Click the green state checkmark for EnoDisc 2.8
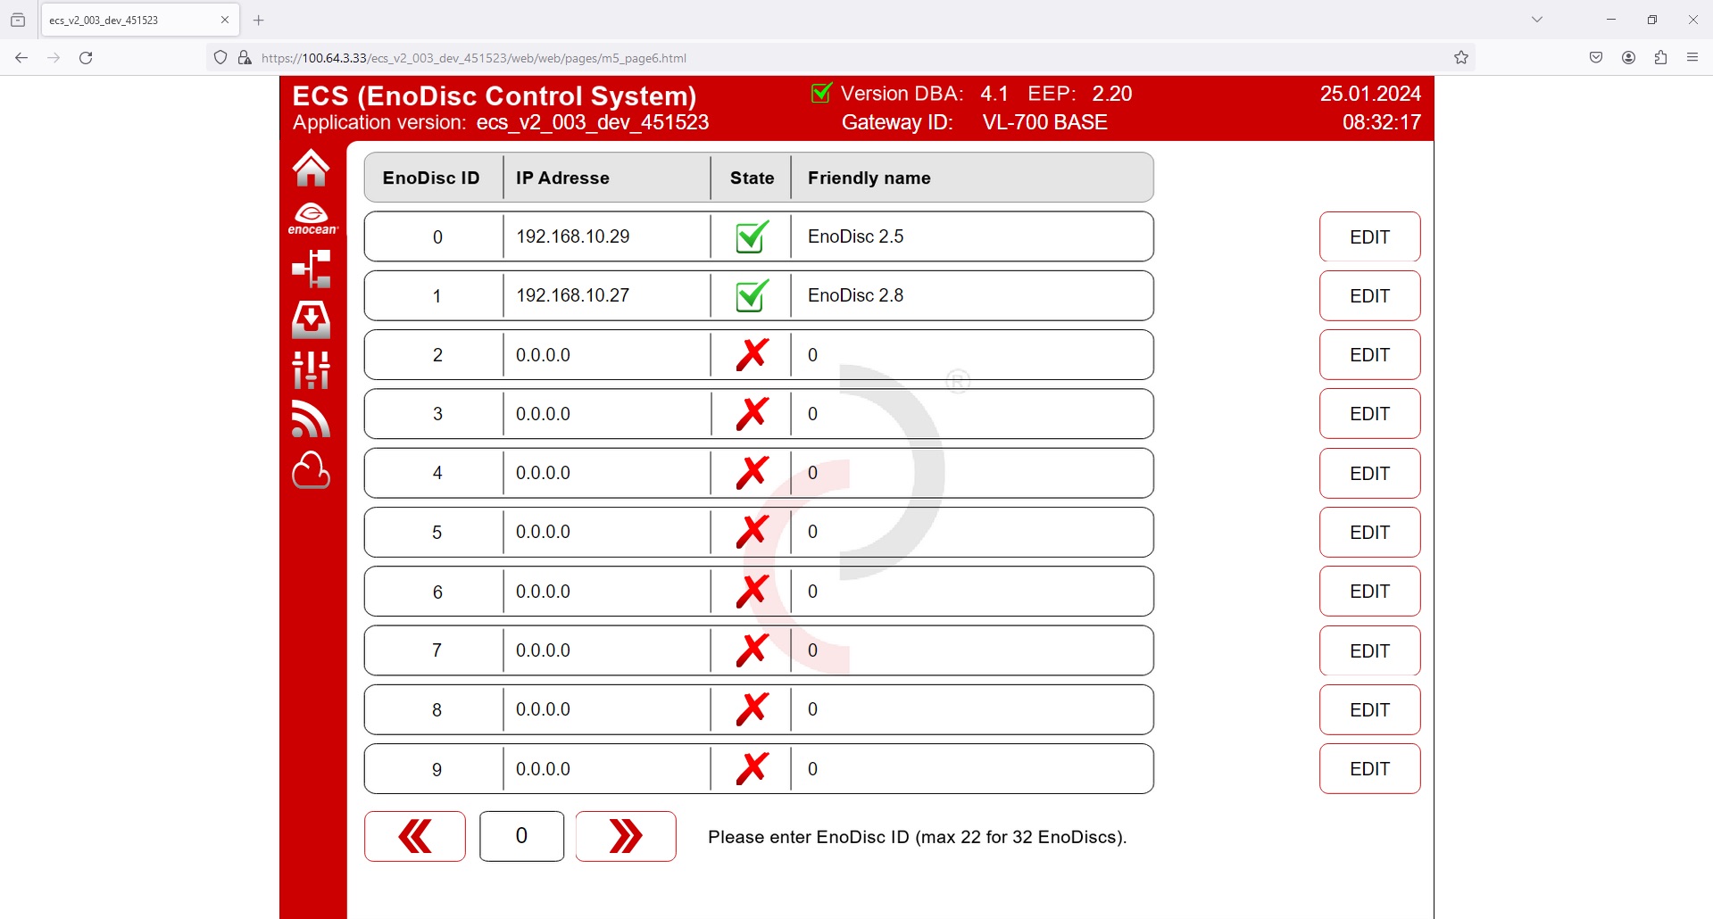Viewport: 1713px width, 919px height. tap(752, 295)
